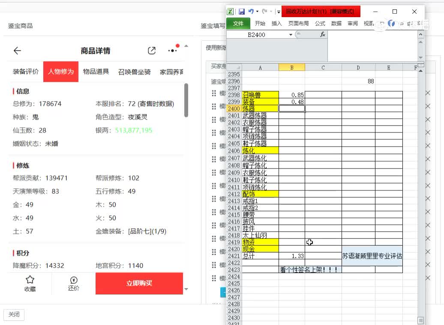Open the share icon beside 商品详情
The width and height of the screenshot is (444, 325).
(x=151, y=50)
